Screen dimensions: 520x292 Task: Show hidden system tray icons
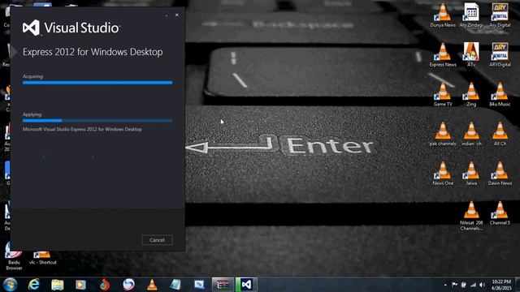tap(445, 285)
